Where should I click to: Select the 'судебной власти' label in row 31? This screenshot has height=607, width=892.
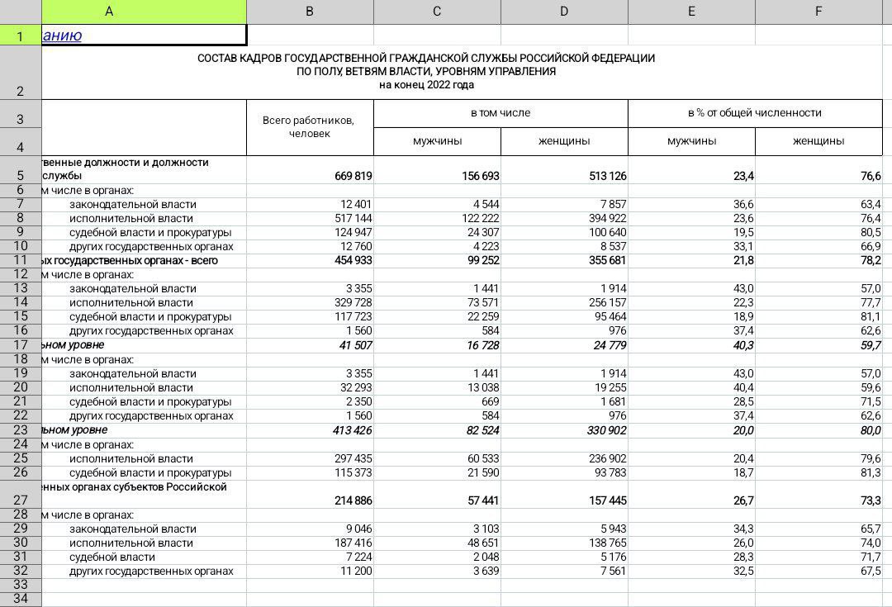click(111, 557)
